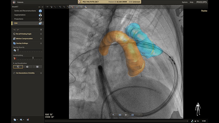Click the next frame icon in playback bar

click(133, 115)
